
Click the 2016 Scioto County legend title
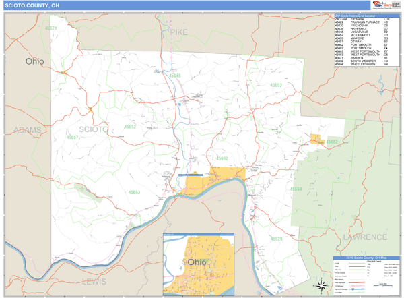pos(367,258)
